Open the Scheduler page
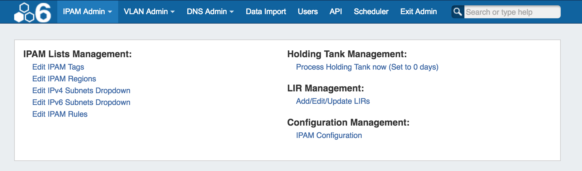Viewport: 582px width, 171px height. point(371,12)
